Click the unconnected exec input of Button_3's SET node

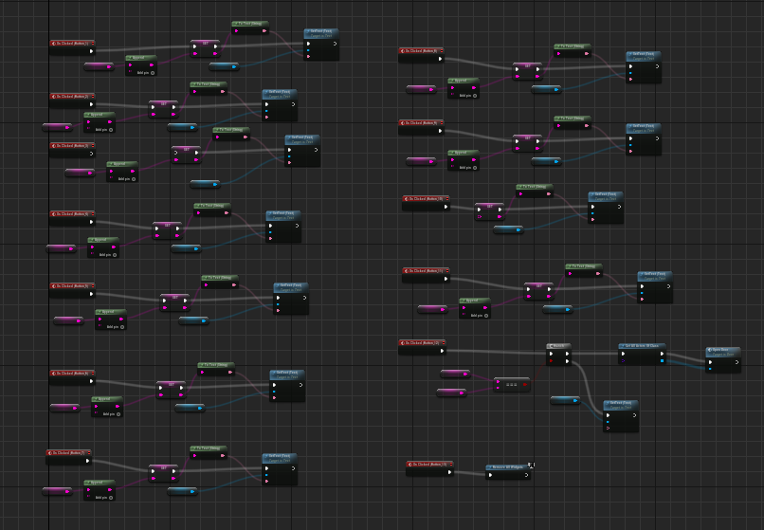coord(176,153)
